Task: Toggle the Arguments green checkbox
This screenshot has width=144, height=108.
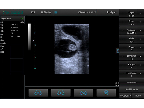Action: [x=22, y=18]
